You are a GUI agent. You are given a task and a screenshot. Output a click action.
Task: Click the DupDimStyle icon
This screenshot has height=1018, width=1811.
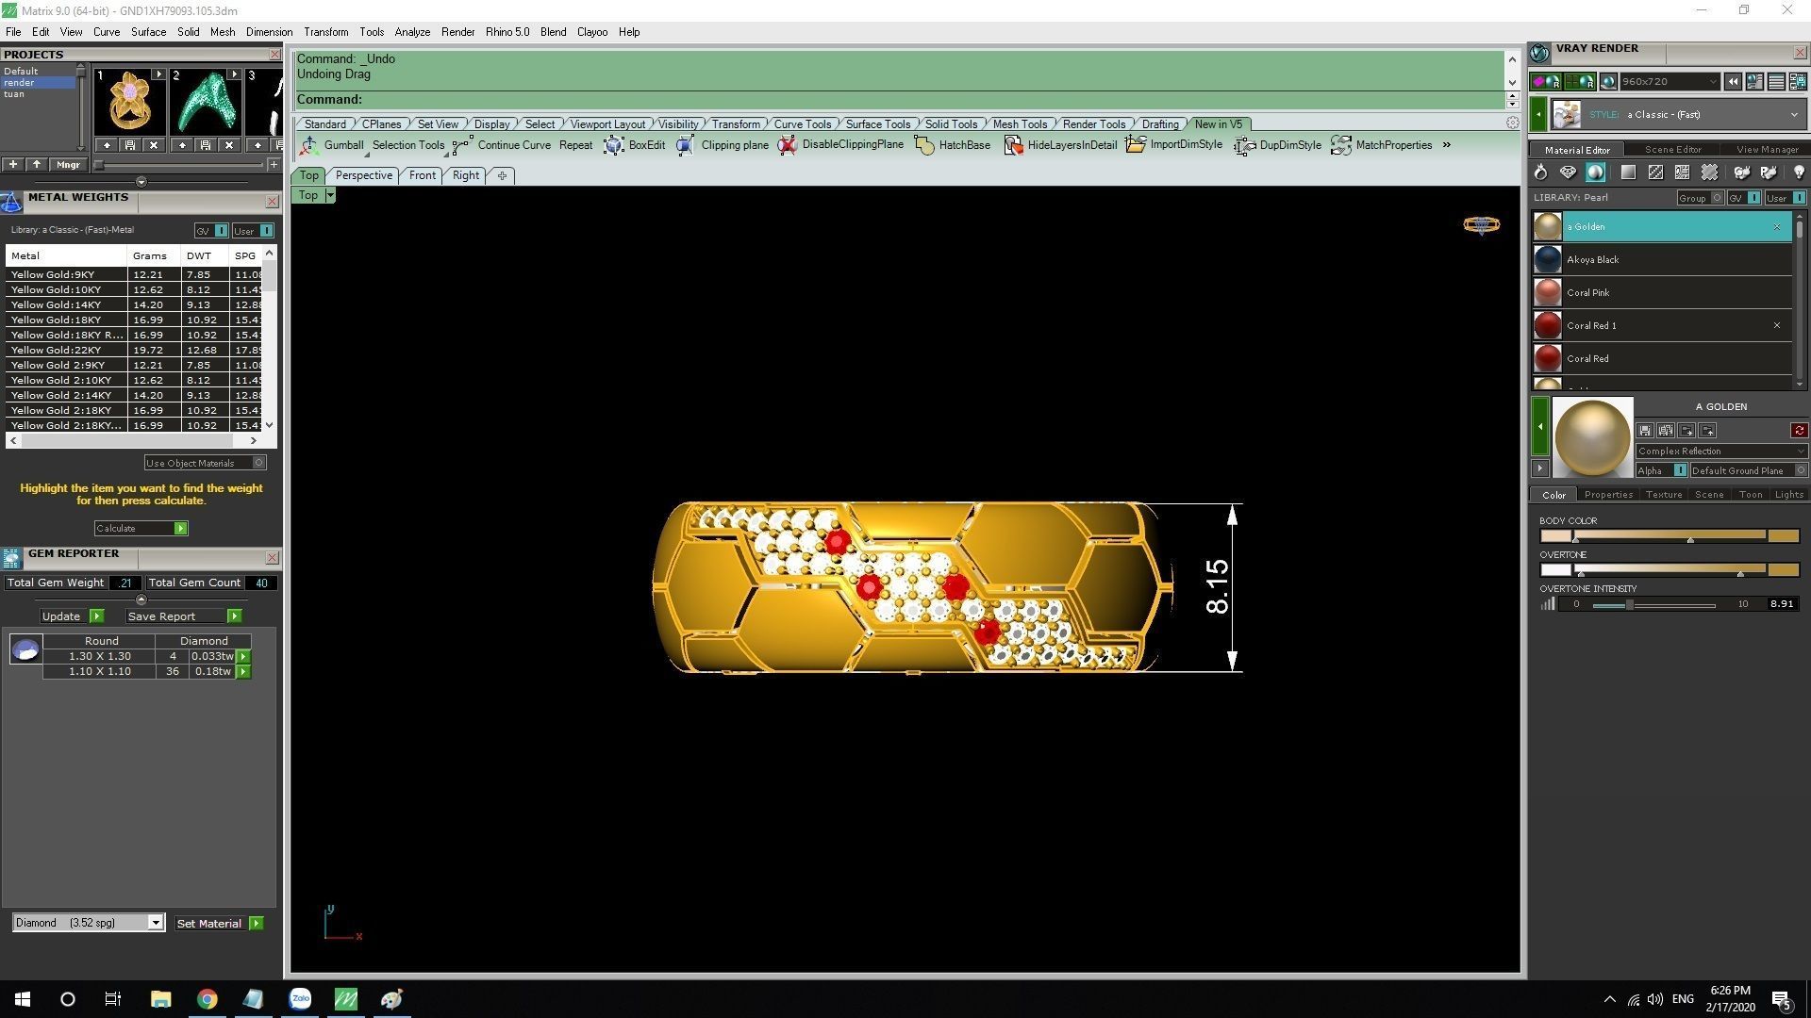click(x=1245, y=145)
